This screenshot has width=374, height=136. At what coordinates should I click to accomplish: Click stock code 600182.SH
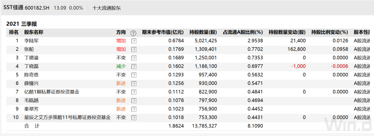[37, 8]
